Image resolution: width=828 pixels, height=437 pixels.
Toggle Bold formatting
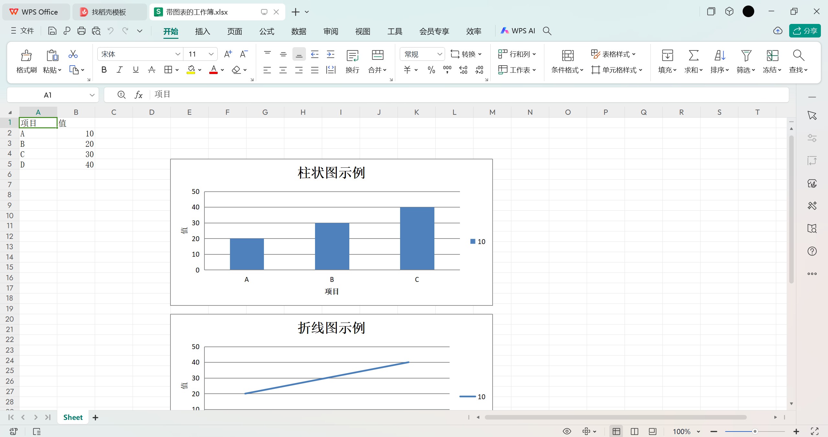click(x=104, y=70)
